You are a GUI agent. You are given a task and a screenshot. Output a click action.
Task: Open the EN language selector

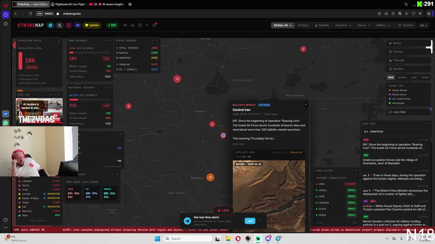[x=423, y=25]
